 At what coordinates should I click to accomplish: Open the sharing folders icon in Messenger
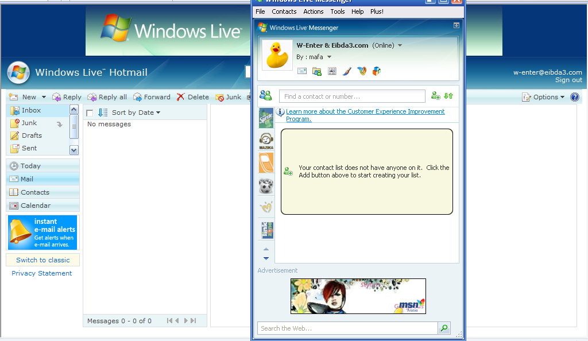[317, 71]
